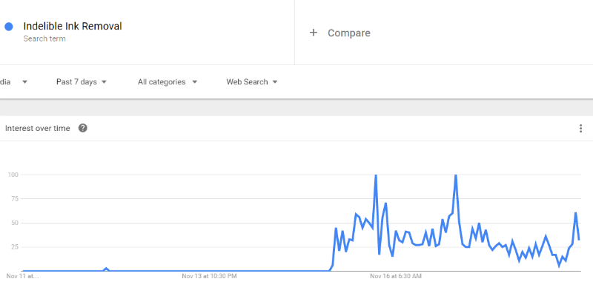Click the Nov 16 at 6:30 AM label
The width and height of the screenshot is (593, 296).
[x=396, y=276]
